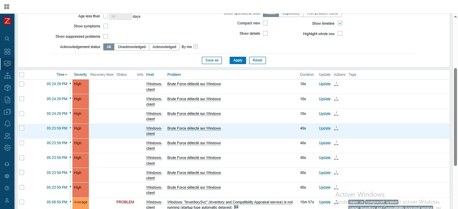Open the User settings sidebar icon
Viewport: 458px width, 209px height.
point(7,200)
